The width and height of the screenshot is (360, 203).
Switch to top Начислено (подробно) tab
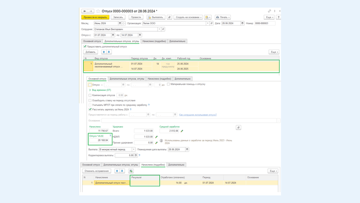pyautogui.click(x=154, y=41)
